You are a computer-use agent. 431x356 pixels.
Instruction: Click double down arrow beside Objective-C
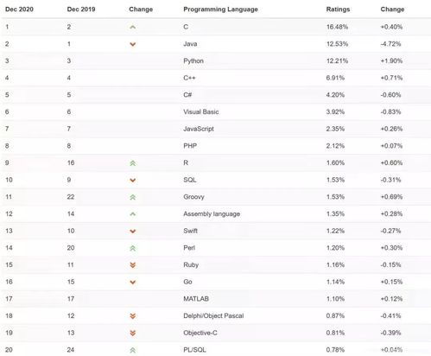click(x=133, y=333)
